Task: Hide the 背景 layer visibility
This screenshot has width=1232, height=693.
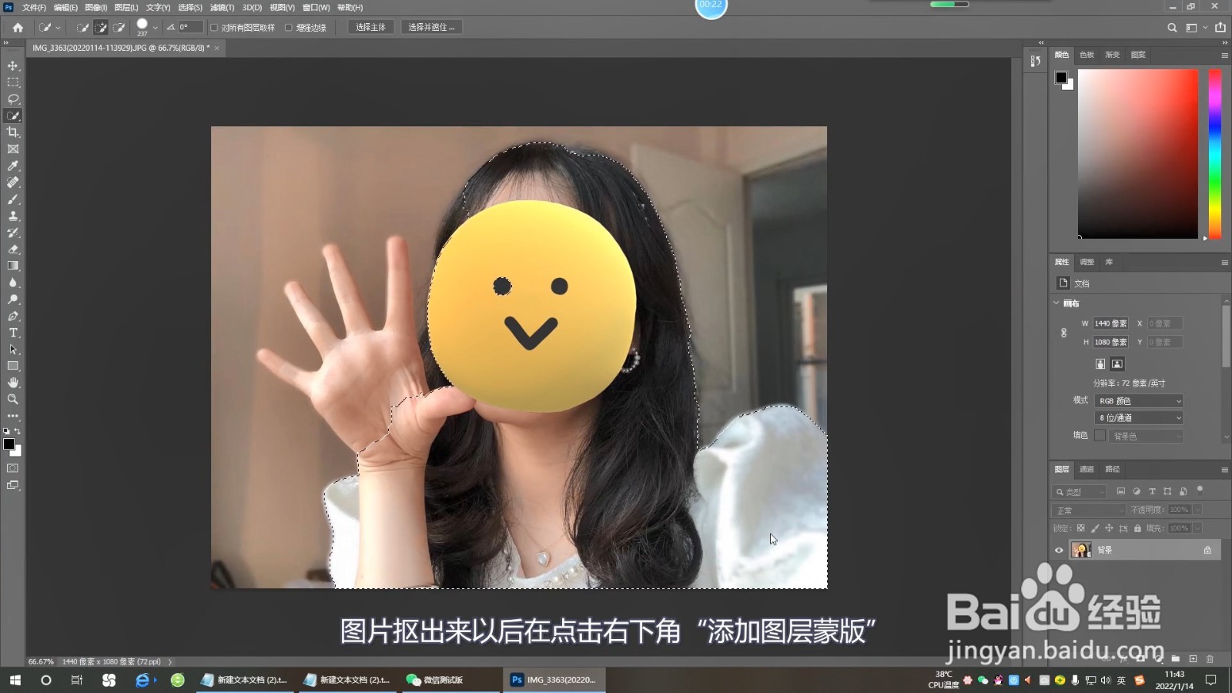Action: point(1060,549)
